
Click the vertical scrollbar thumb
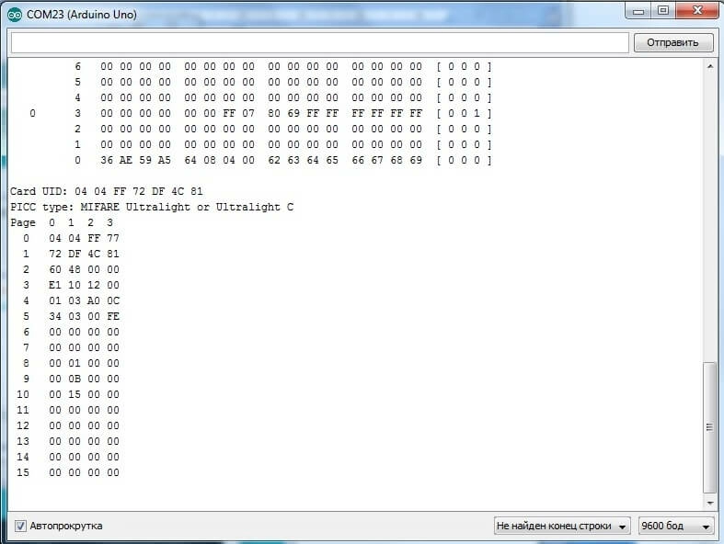tap(708, 426)
